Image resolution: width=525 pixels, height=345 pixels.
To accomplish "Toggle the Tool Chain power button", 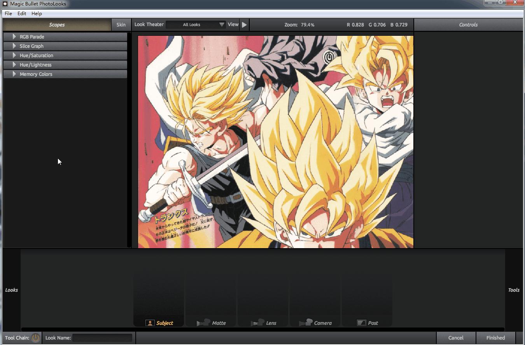I will (35, 338).
